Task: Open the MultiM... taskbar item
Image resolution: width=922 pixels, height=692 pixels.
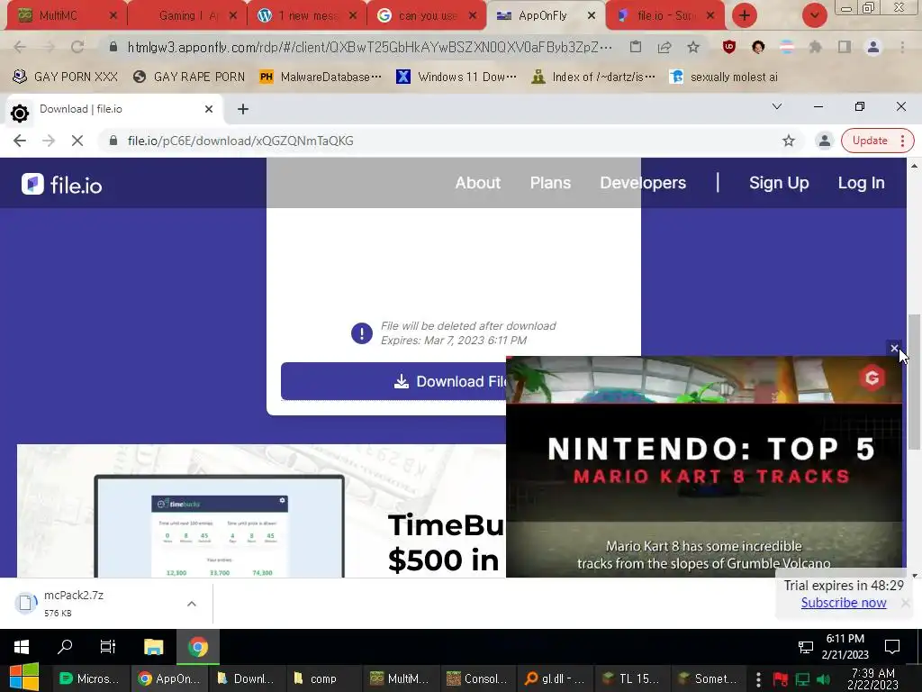Action: coord(399,678)
